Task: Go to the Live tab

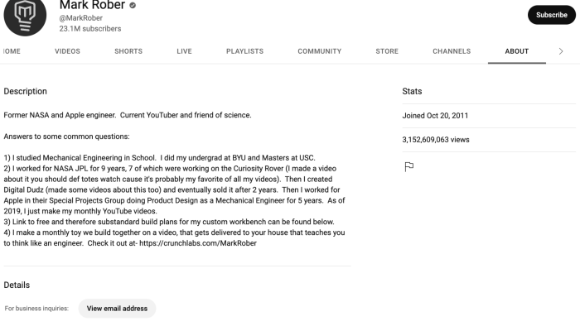Action: 184,51
